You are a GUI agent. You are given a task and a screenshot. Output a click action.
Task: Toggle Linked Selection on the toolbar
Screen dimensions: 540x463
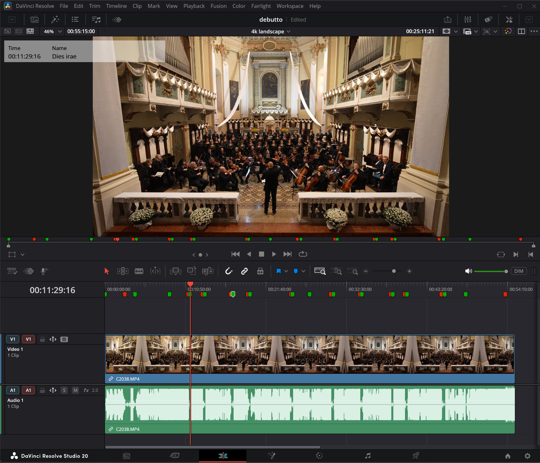pyautogui.click(x=244, y=271)
